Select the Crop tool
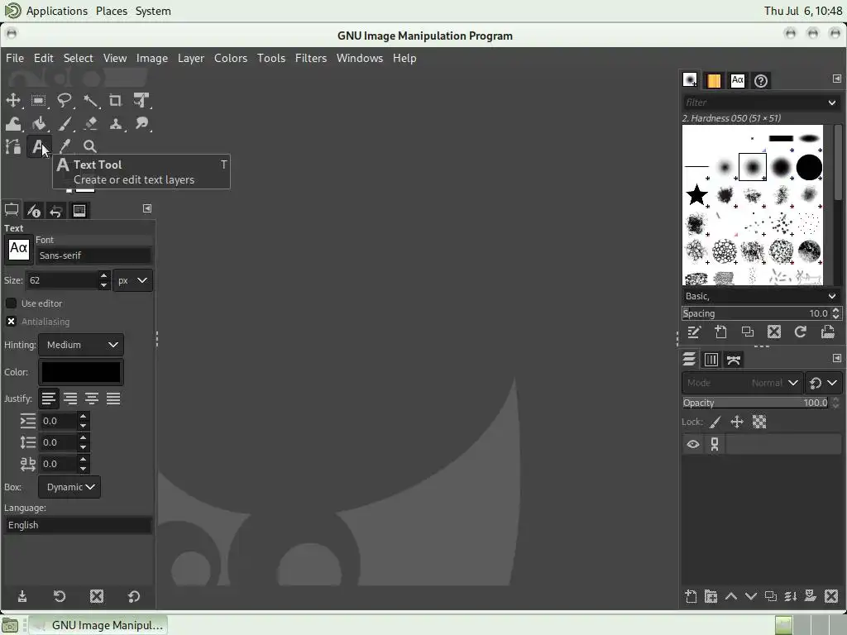This screenshot has height=635, width=847. point(116,100)
